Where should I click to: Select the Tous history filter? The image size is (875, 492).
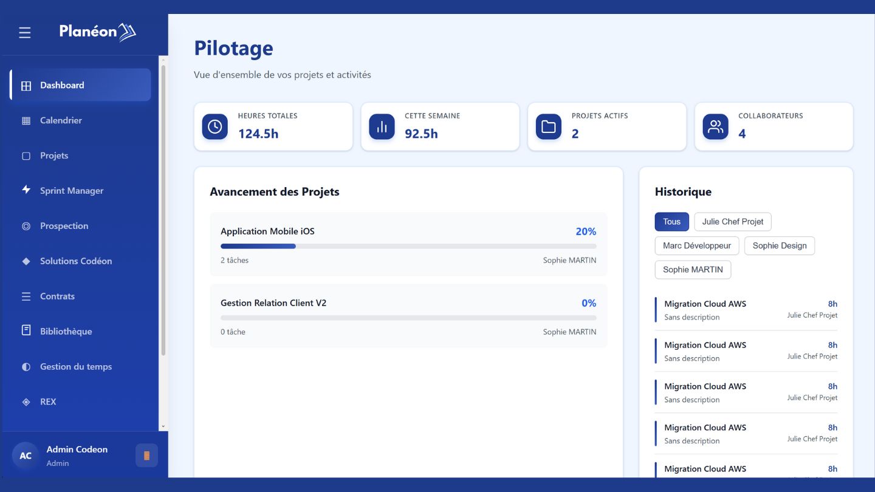(x=671, y=222)
